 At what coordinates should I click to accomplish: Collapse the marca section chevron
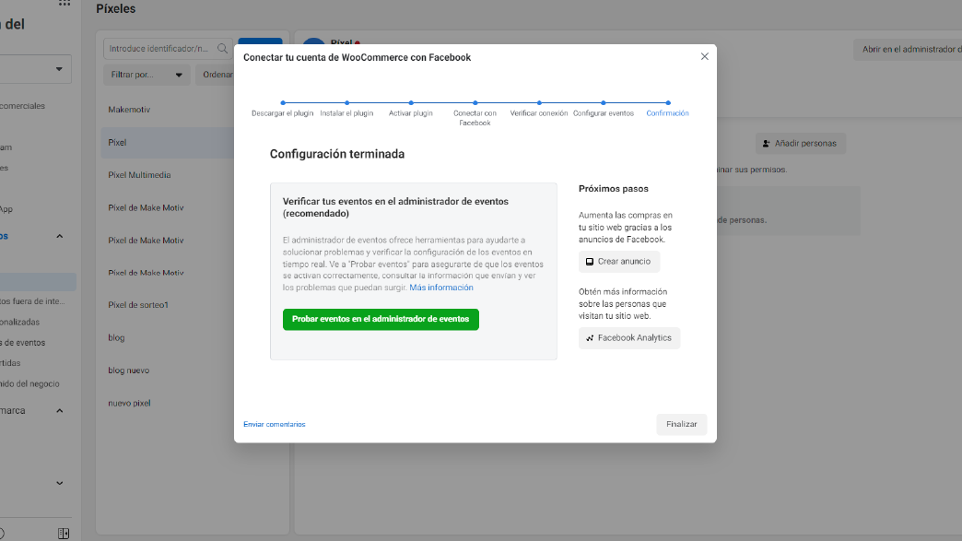(60, 411)
